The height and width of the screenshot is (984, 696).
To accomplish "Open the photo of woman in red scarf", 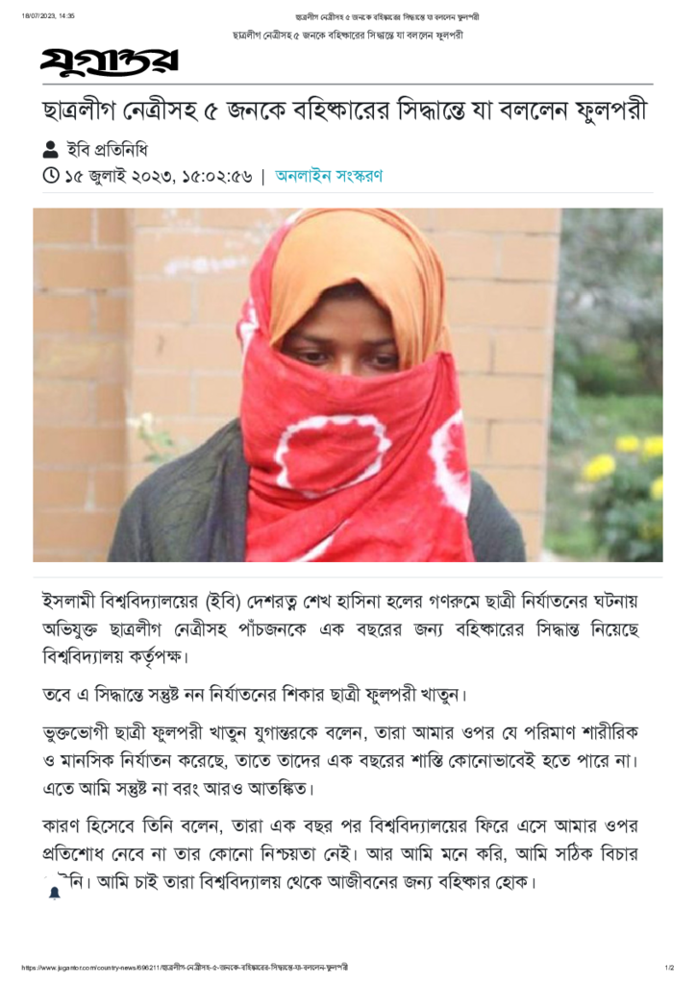I will click(x=348, y=384).
